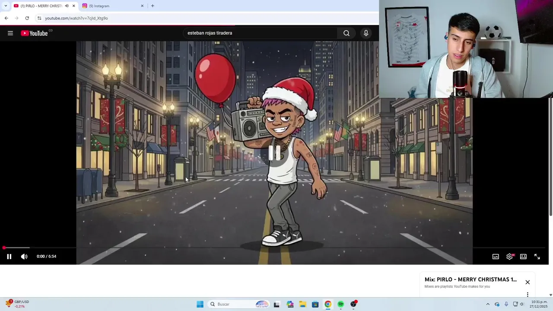
Task: Open Chrome tab search dropdown arrow
Action: 6,6
